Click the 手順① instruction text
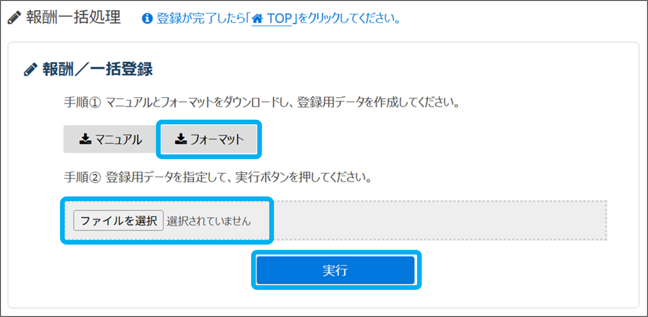Image resolution: width=648 pixels, height=317 pixels. coord(261,102)
